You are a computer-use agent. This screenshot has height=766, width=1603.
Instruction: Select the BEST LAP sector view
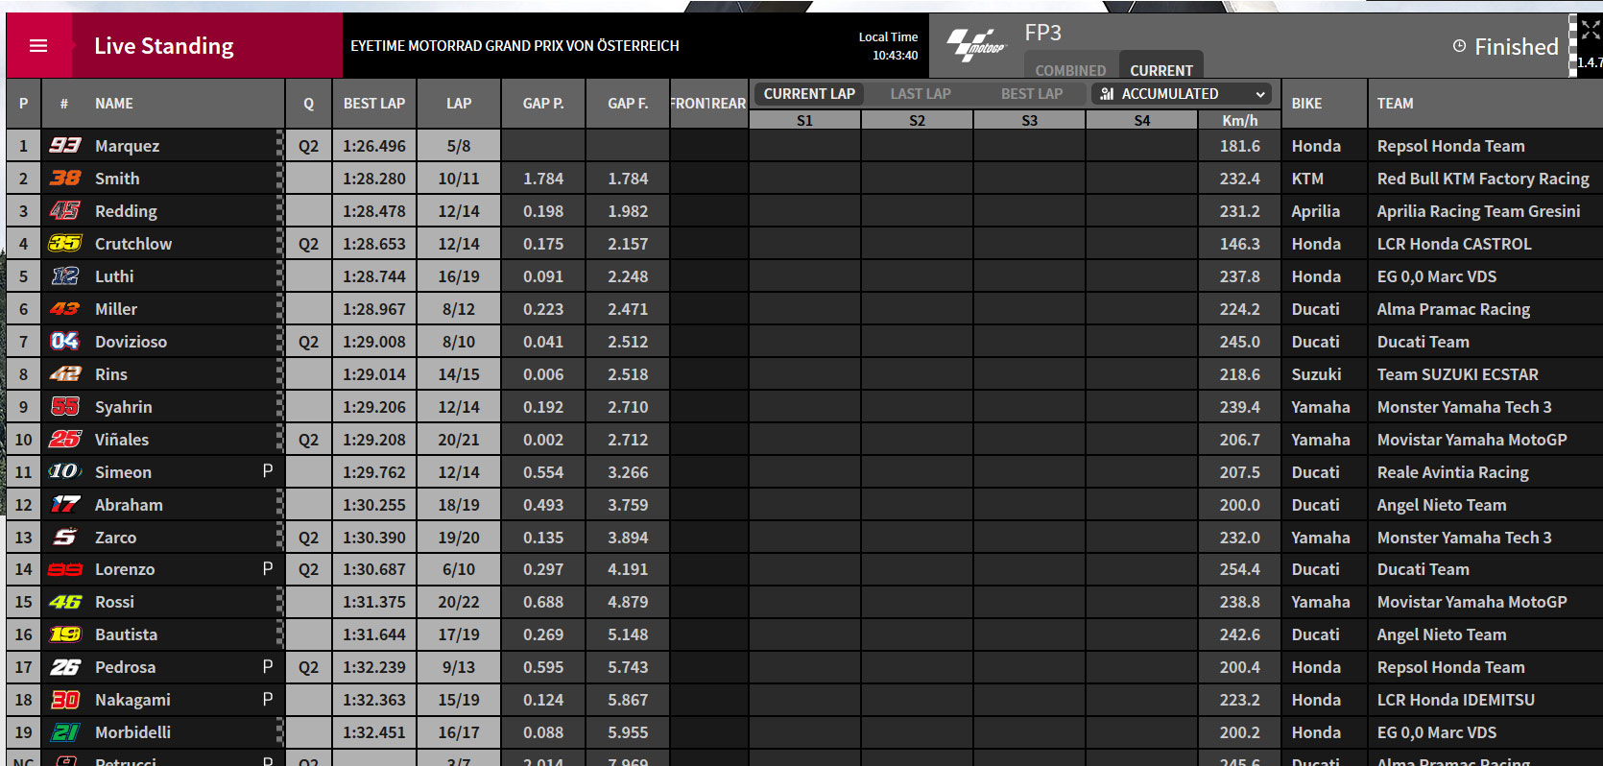point(1032,94)
